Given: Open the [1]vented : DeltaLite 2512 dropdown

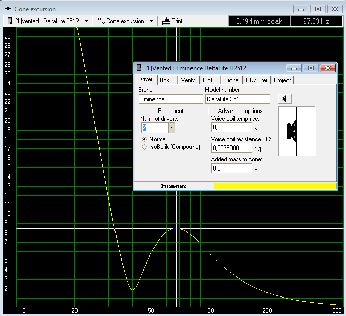Looking at the screenshot, I should coord(86,21).
